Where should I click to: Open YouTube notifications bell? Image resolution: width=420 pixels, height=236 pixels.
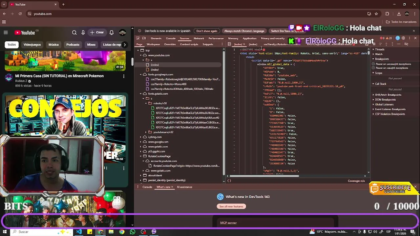112,32
